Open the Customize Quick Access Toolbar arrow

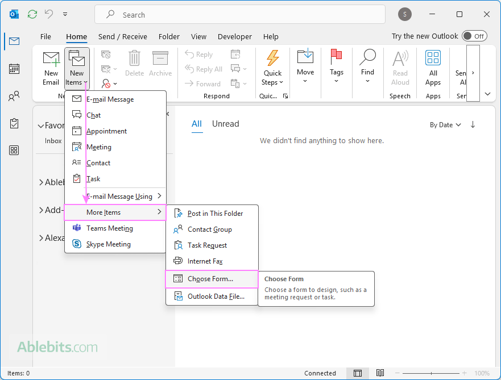coord(65,14)
